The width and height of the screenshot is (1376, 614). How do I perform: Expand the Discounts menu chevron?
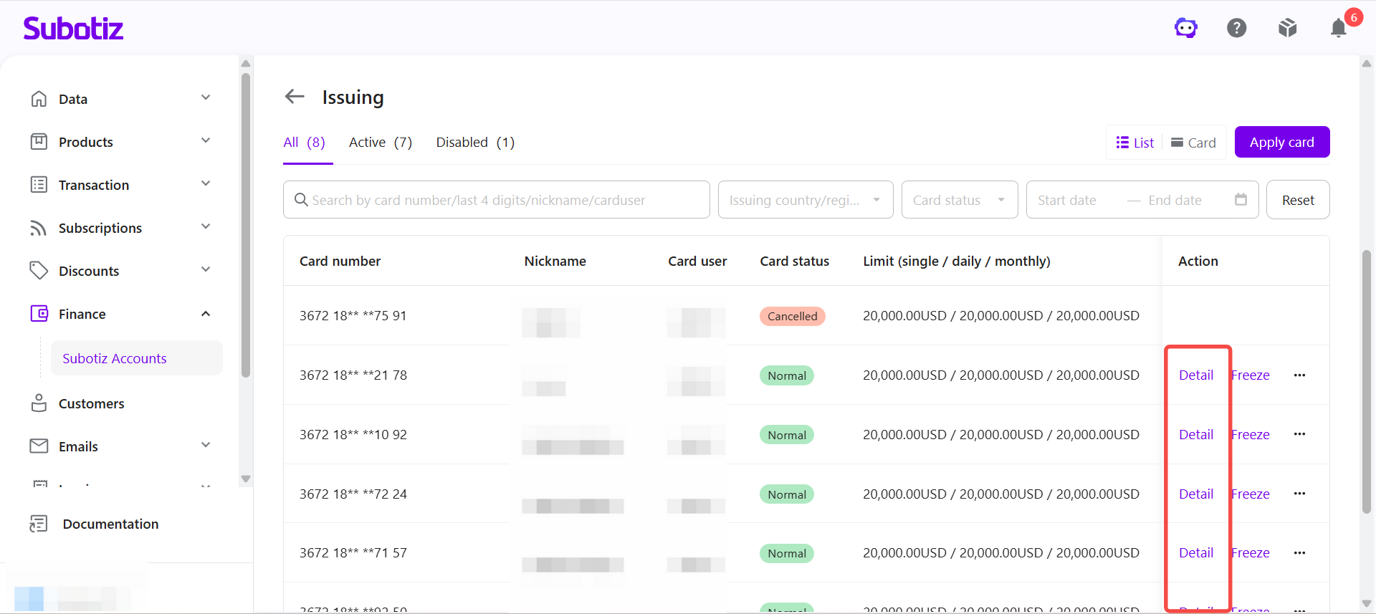(x=206, y=269)
